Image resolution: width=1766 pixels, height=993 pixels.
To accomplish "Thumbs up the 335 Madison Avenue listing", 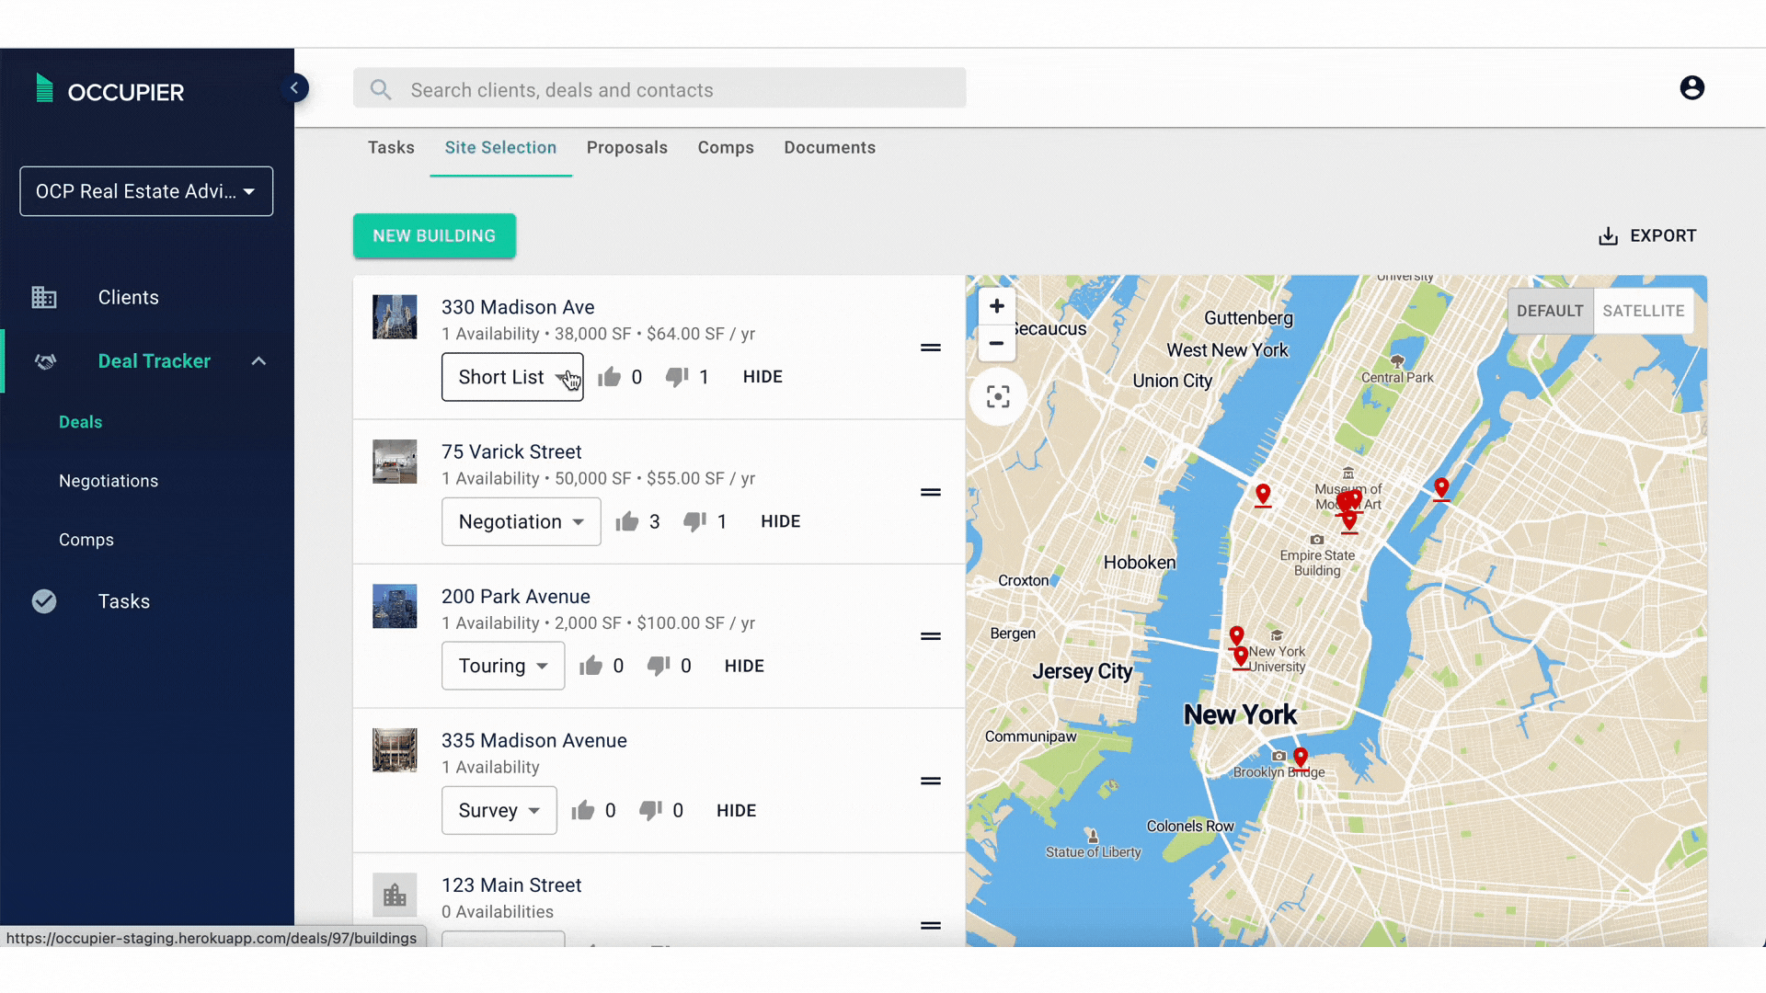I will [x=583, y=810].
